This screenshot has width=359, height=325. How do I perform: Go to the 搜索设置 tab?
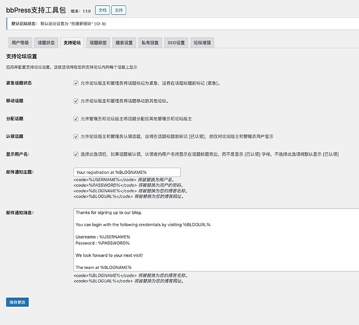(124, 43)
